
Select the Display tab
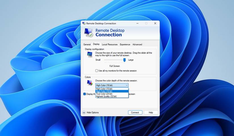click(x=96, y=44)
